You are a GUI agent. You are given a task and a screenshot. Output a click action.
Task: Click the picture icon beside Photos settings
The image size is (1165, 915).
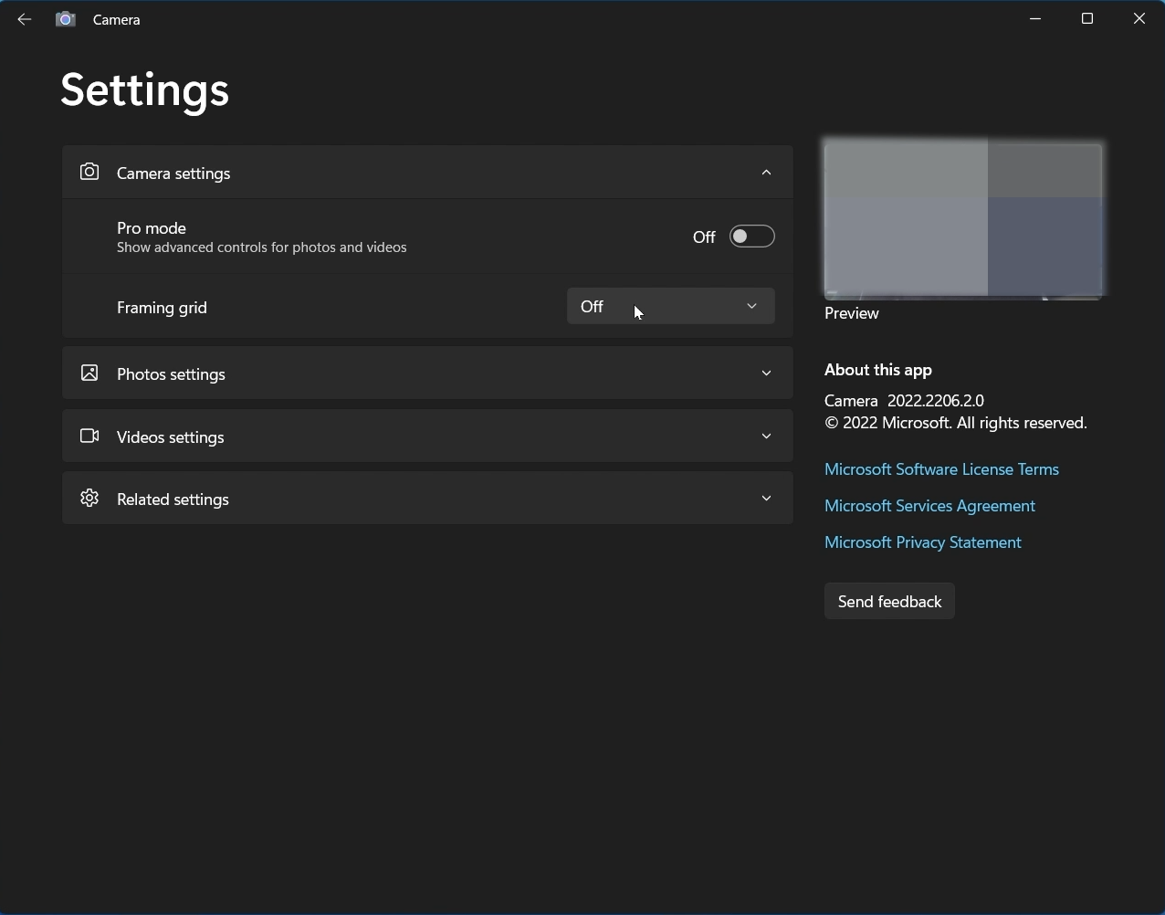pos(89,373)
